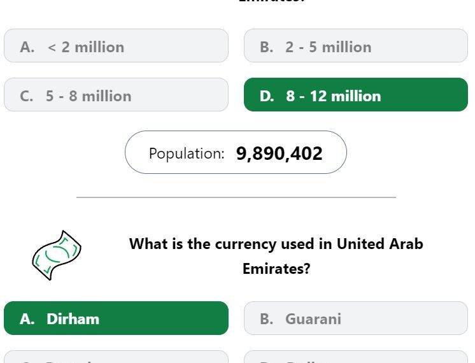
Task: Pick answer C. 5 - 8 million
Action: [x=116, y=95]
